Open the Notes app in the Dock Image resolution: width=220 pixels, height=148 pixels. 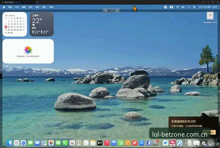[93, 143]
